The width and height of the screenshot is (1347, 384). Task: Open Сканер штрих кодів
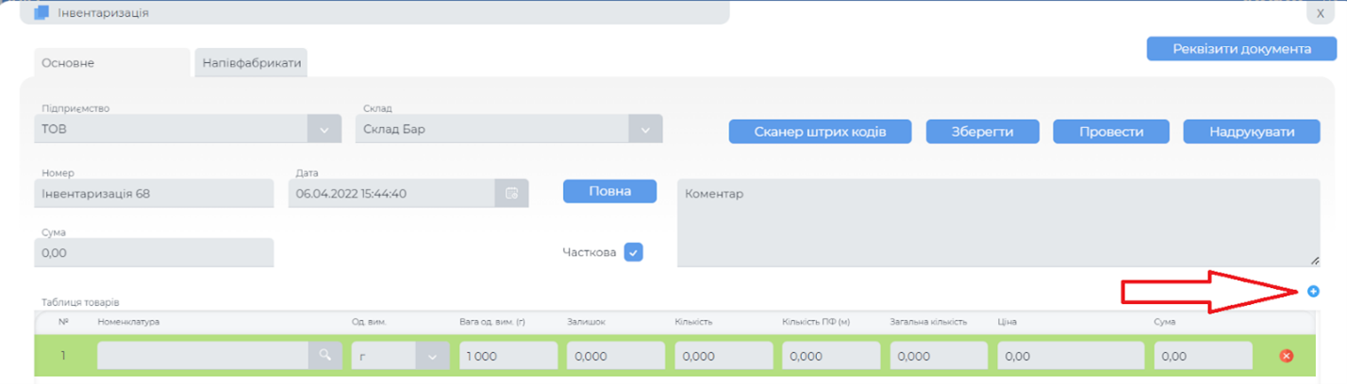(820, 132)
